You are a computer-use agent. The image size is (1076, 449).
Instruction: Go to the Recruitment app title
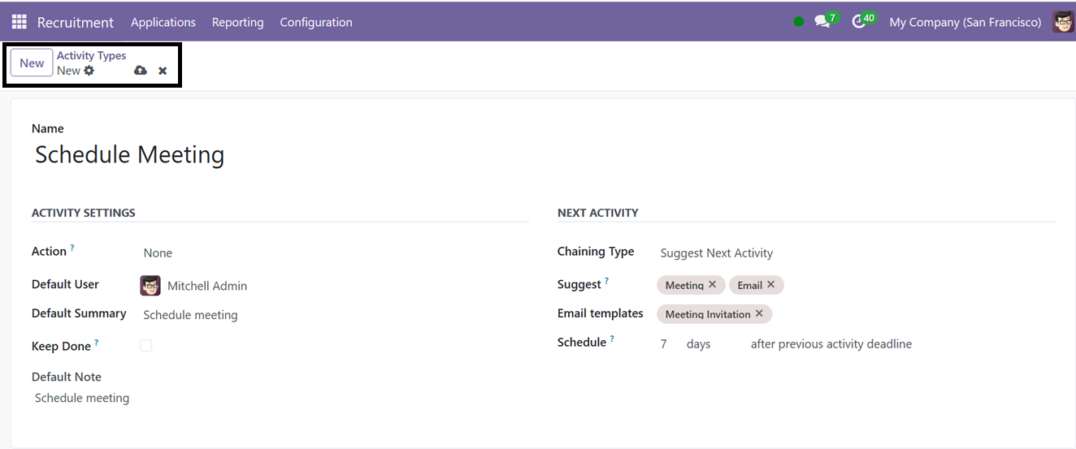click(x=76, y=22)
